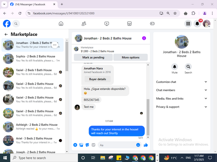Expand Media, files and links section
This screenshot has width=217, height=162.
click(181, 98)
